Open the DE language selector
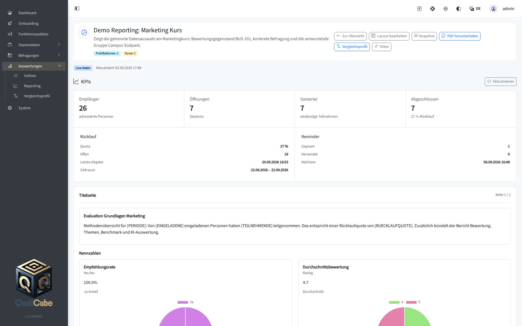The image size is (522, 326). [x=475, y=9]
